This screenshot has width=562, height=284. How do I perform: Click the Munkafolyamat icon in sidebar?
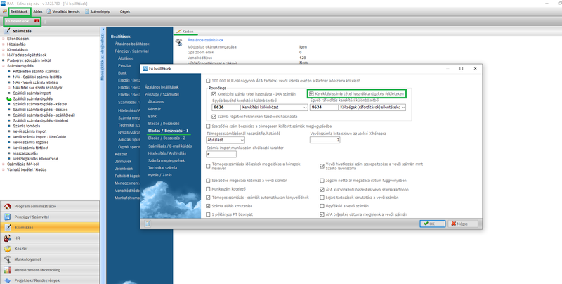[8, 259]
